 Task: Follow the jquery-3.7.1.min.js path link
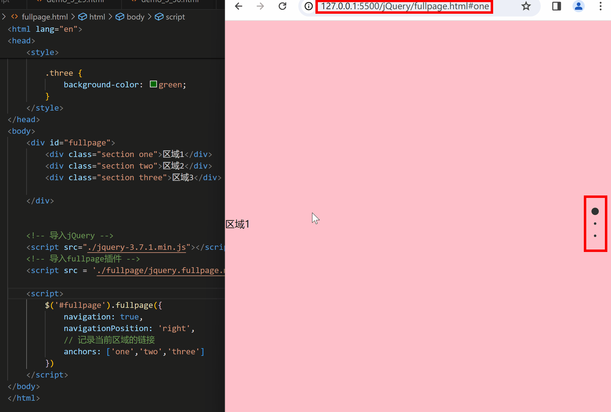click(136, 247)
